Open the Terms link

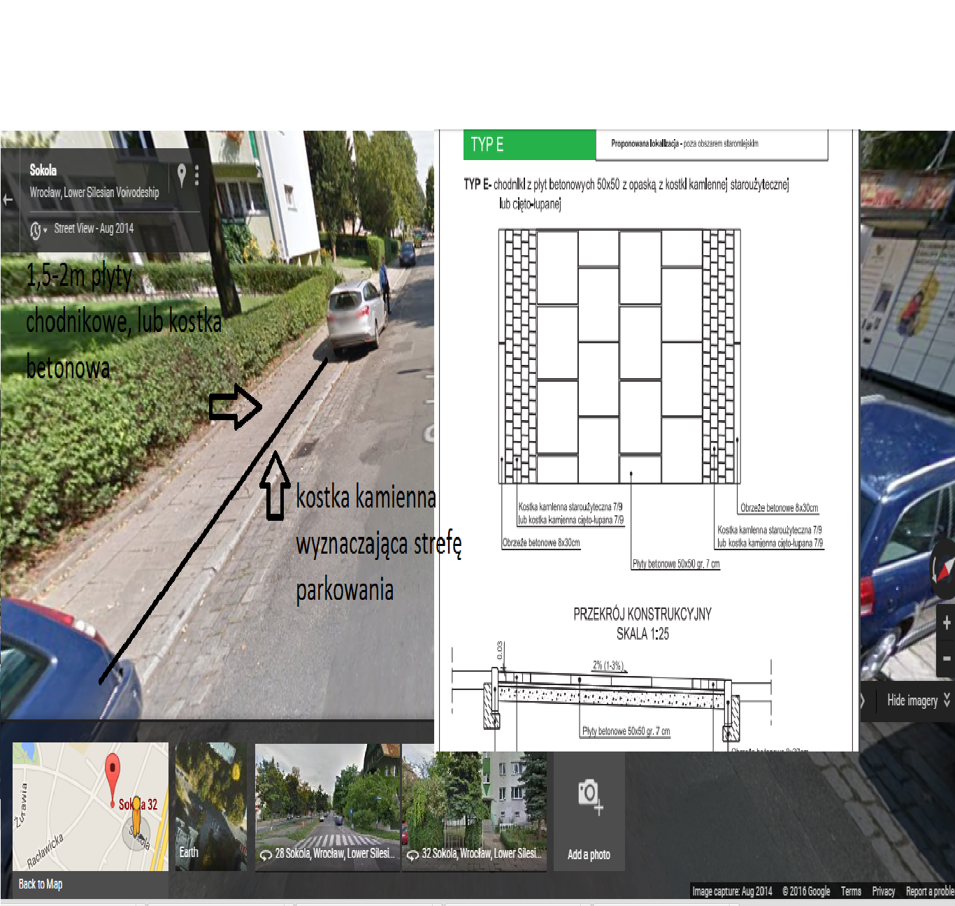pyautogui.click(x=851, y=891)
